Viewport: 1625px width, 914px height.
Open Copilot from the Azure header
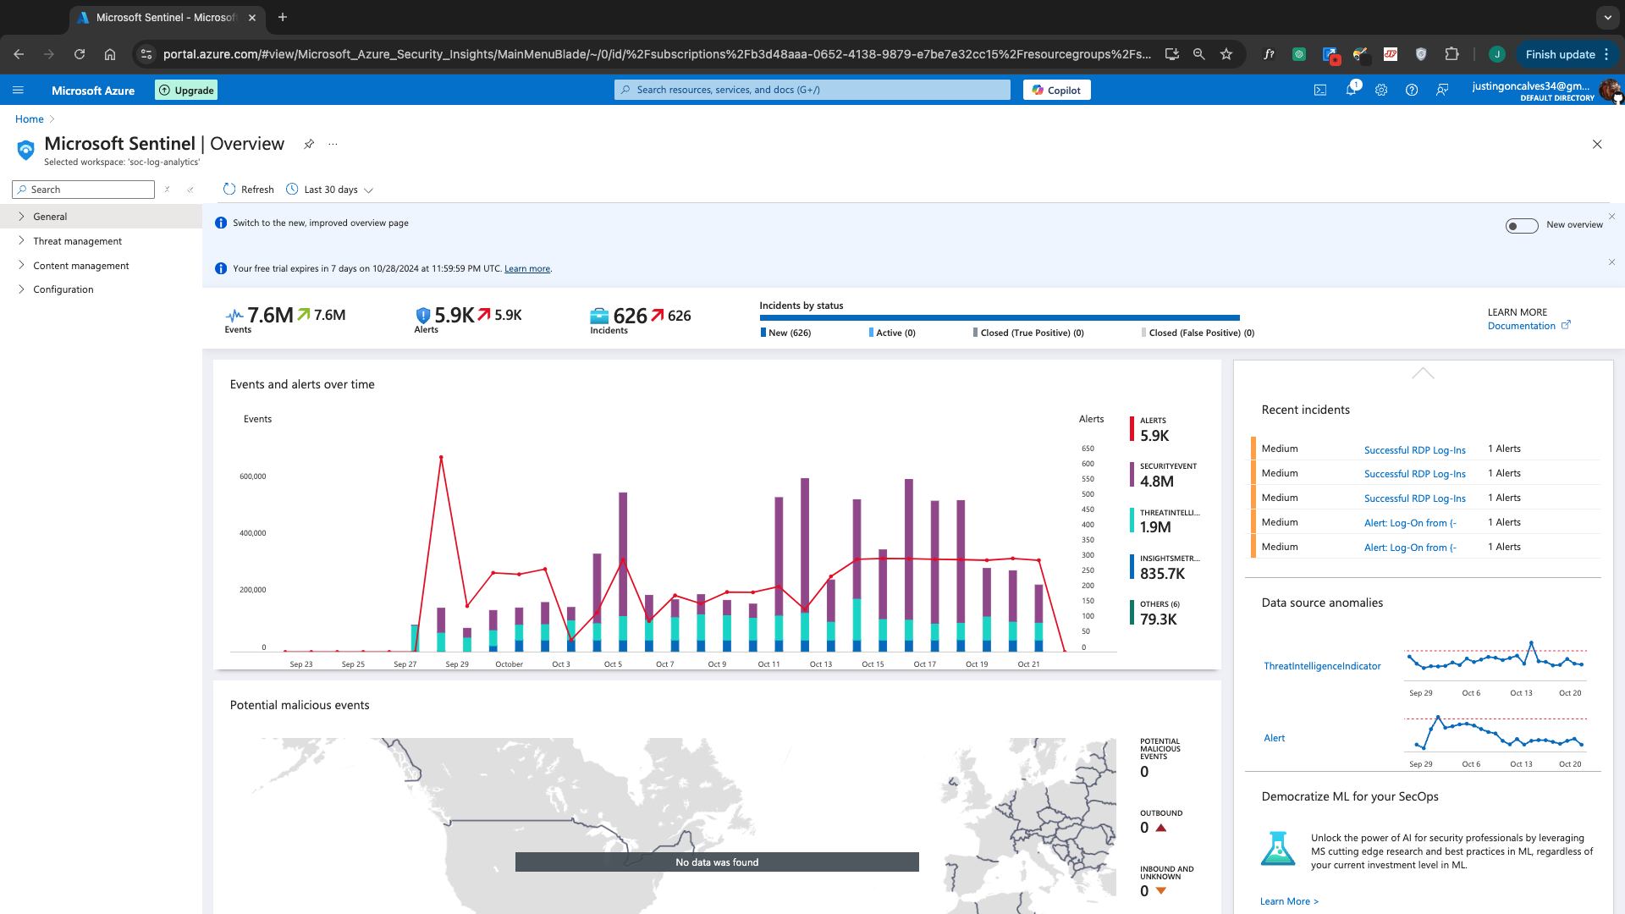coord(1056,90)
